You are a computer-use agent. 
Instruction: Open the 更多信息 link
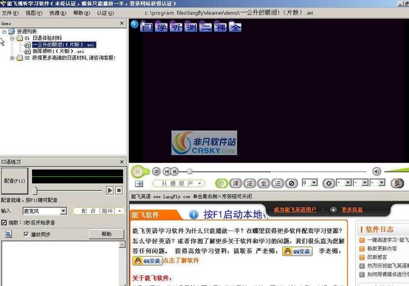tap(352, 210)
